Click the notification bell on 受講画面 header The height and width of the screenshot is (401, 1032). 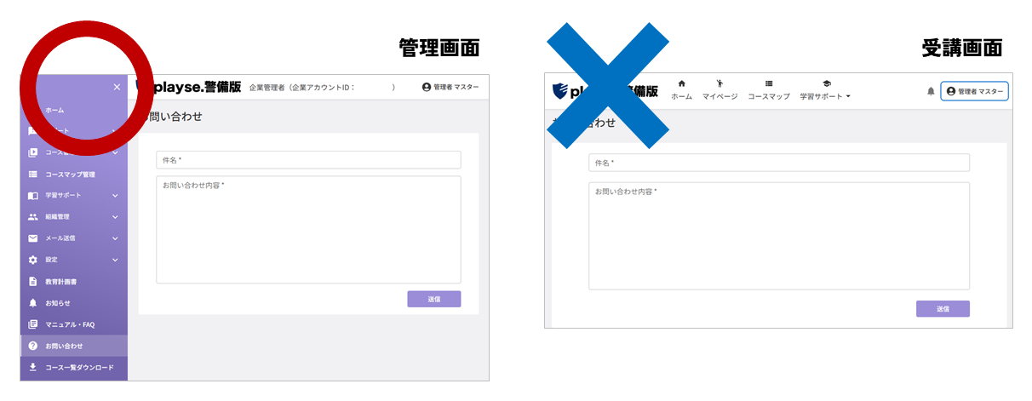click(931, 91)
